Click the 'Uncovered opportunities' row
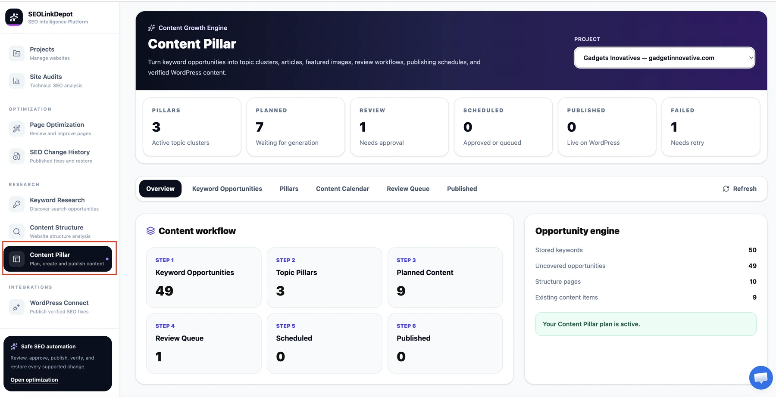The width and height of the screenshot is (776, 397). pyautogui.click(x=646, y=266)
